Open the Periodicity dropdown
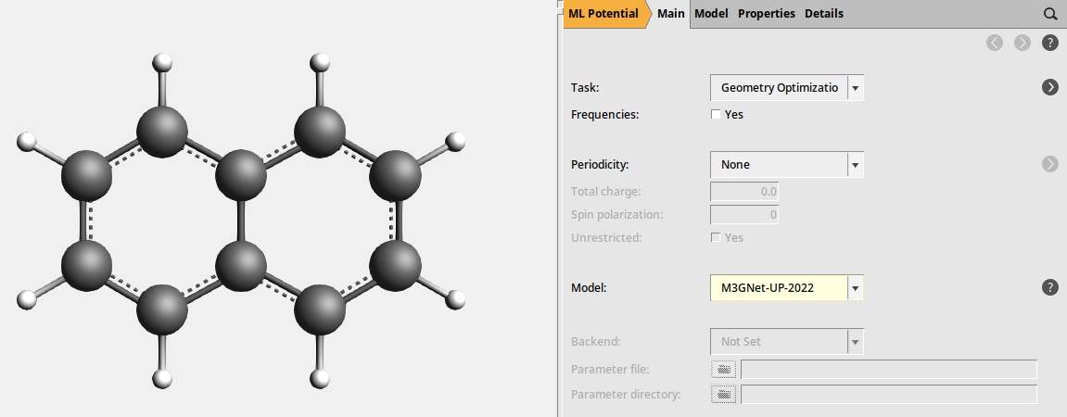The width and height of the screenshot is (1067, 417). [x=855, y=164]
